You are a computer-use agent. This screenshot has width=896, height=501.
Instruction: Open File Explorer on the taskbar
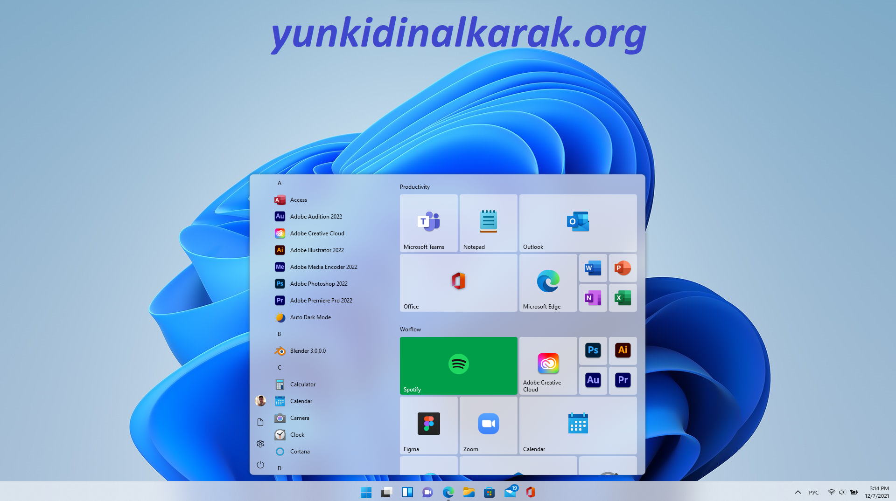pyautogui.click(x=469, y=492)
